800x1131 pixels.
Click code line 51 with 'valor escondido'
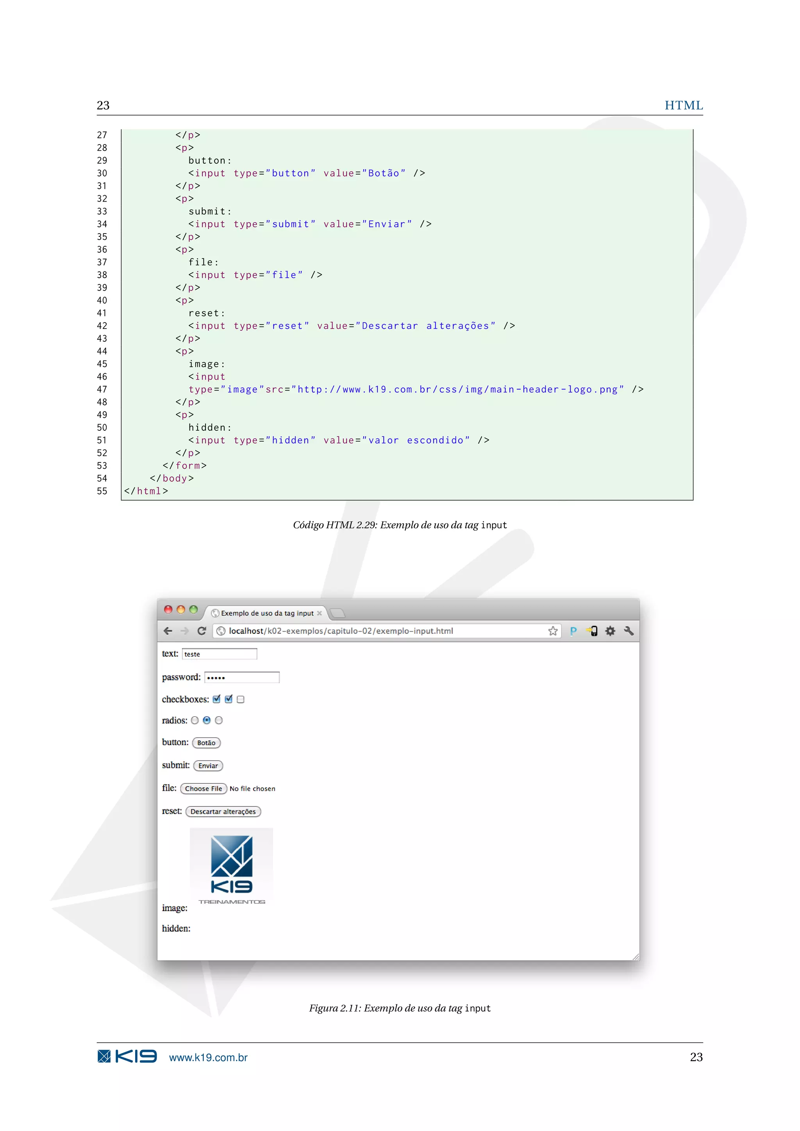[339, 441]
